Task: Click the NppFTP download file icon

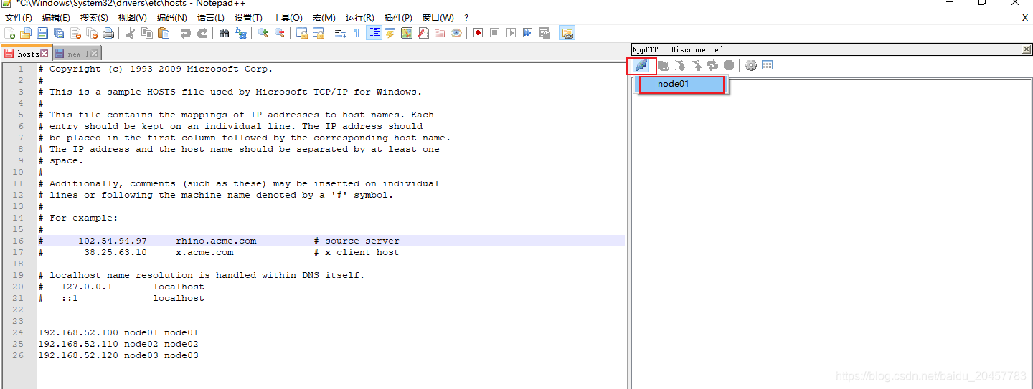Action: [680, 65]
